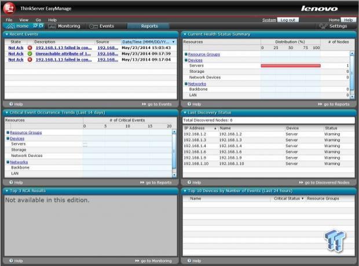
Task: Click the house icon on Home tab
Action: tap(10, 26)
